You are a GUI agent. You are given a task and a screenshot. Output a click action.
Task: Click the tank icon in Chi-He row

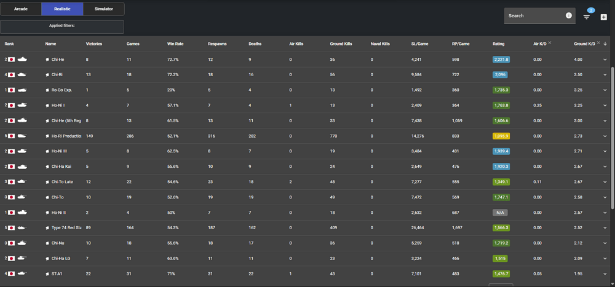point(22,60)
